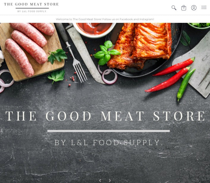Click the large hero title The Good Meat Store
The height and width of the screenshot is (183, 210).
(105, 116)
